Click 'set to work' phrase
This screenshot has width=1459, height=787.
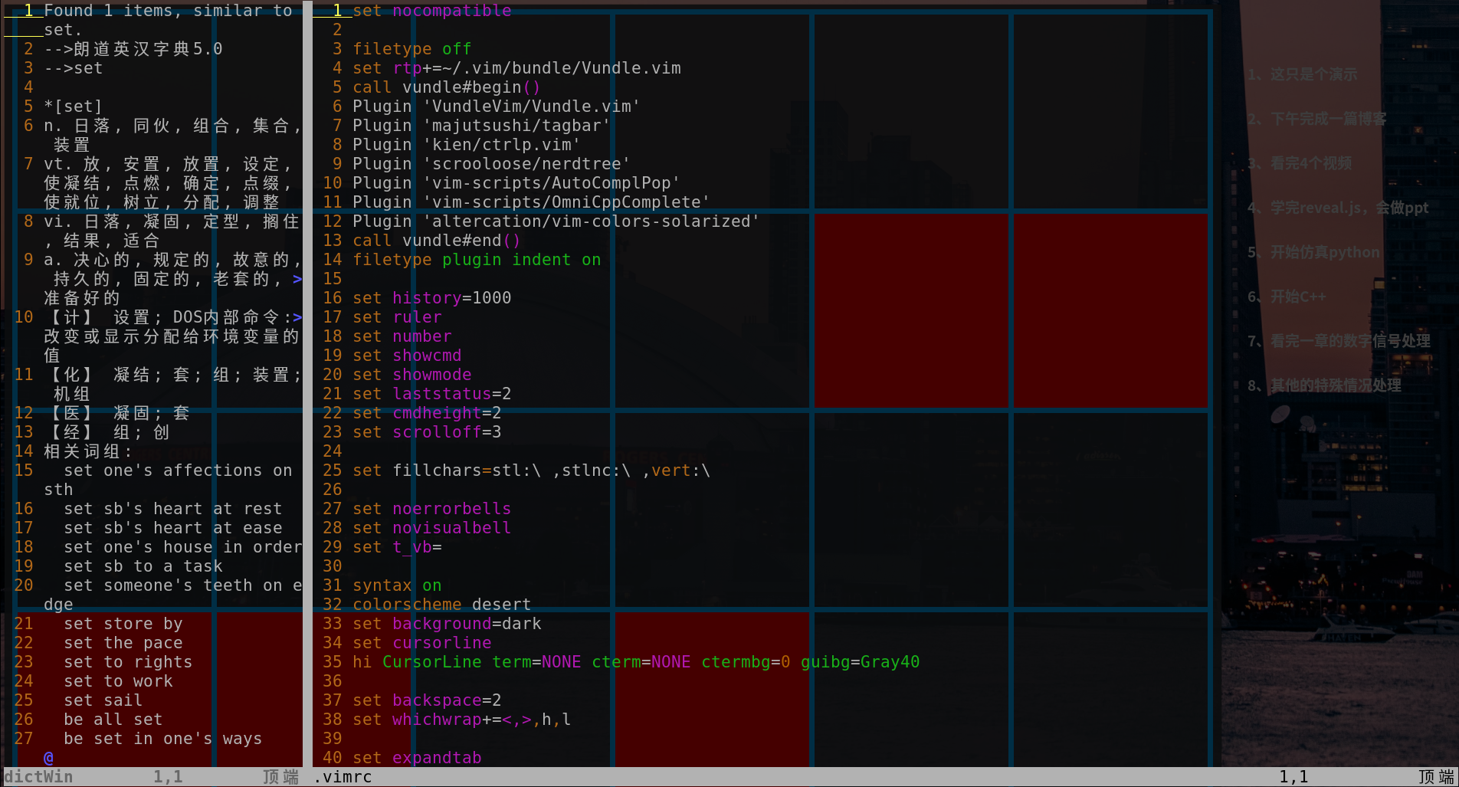click(118, 681)
